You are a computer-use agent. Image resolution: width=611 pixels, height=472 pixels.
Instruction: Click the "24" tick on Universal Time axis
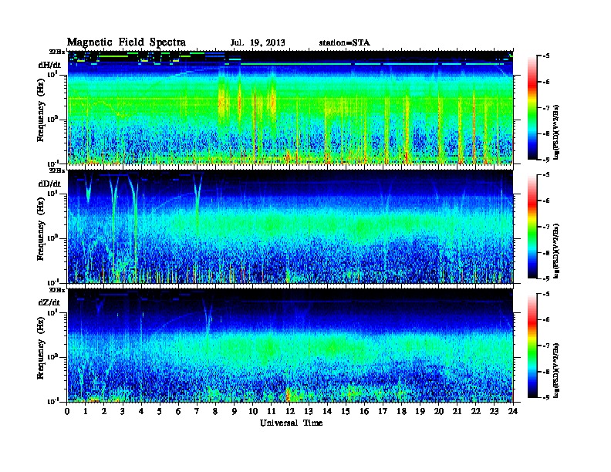513,411
